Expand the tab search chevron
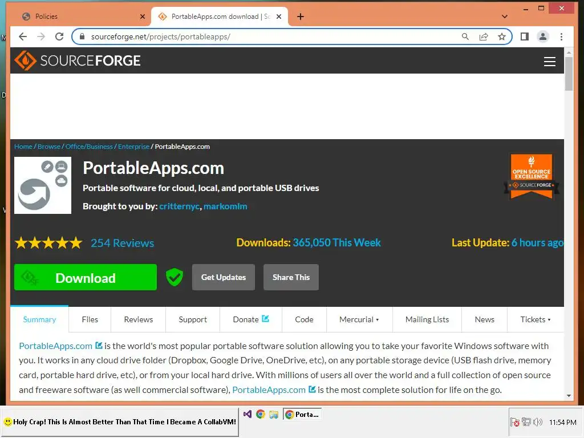This screenshot has height=438, width=584. click(x=504, y=17)
